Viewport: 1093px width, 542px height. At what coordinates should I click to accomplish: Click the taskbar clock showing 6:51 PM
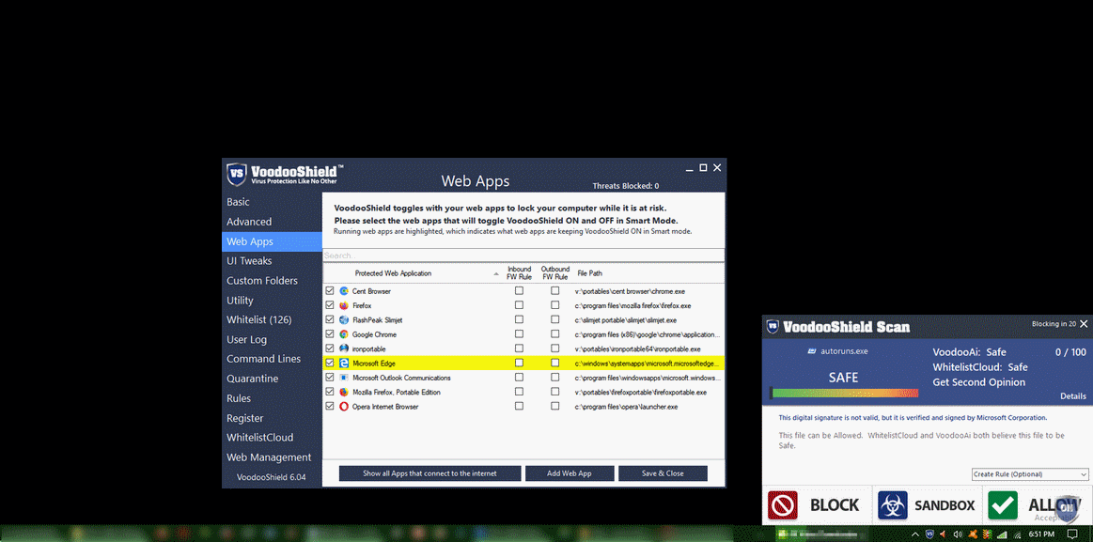[1041, 534]
